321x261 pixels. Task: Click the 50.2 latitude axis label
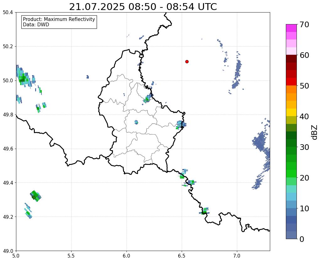(8, 47)
